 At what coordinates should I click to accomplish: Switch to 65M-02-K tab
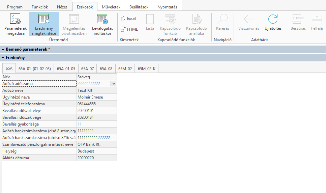[x=147, y=68]
